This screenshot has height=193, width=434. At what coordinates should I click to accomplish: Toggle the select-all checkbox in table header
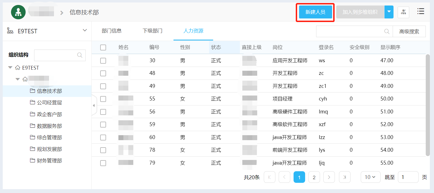[x=103, y=47]
